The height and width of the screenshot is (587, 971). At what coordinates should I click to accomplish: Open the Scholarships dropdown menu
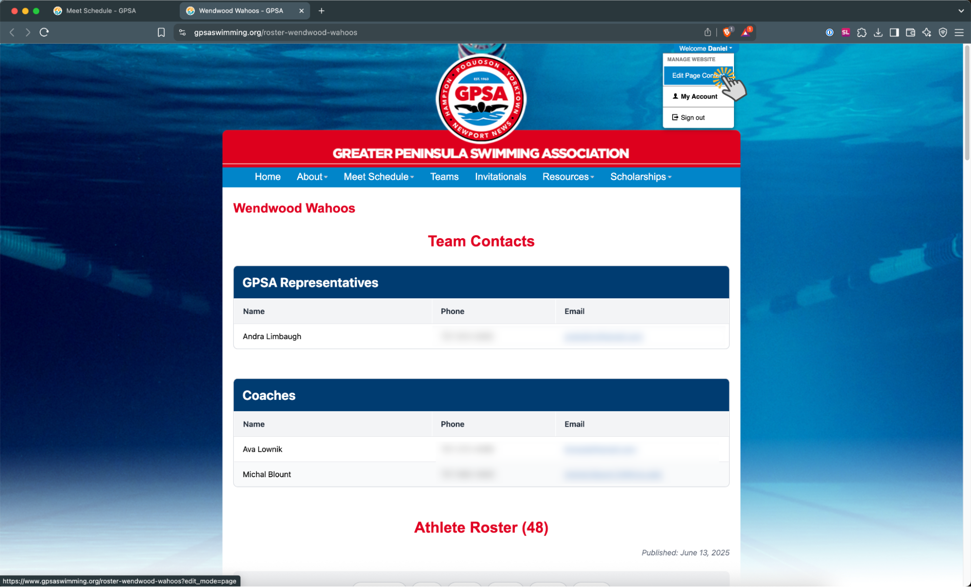[640, 177]
